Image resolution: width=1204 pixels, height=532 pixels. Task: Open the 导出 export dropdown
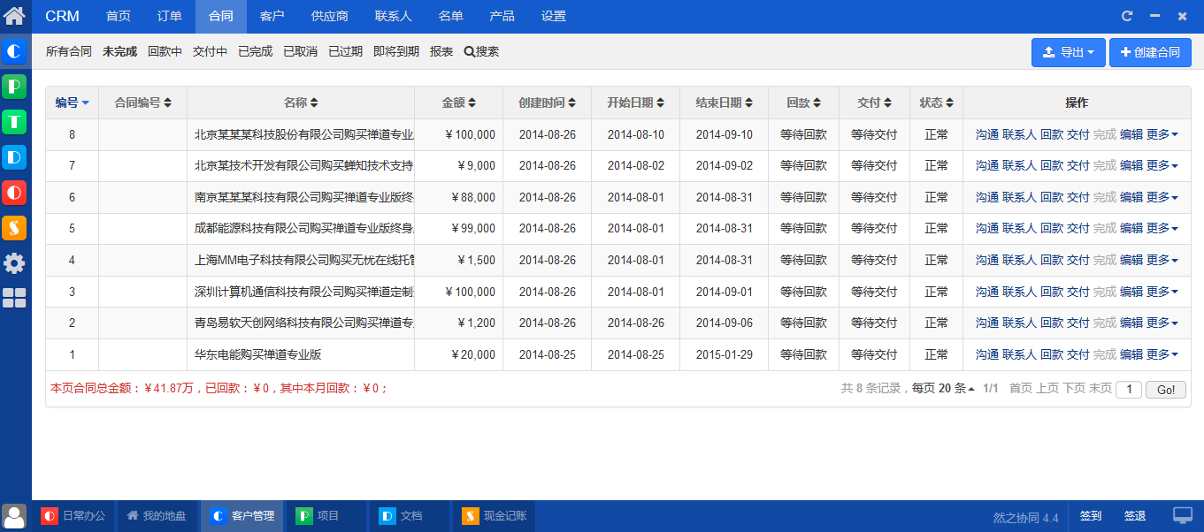coord(1069,52)
